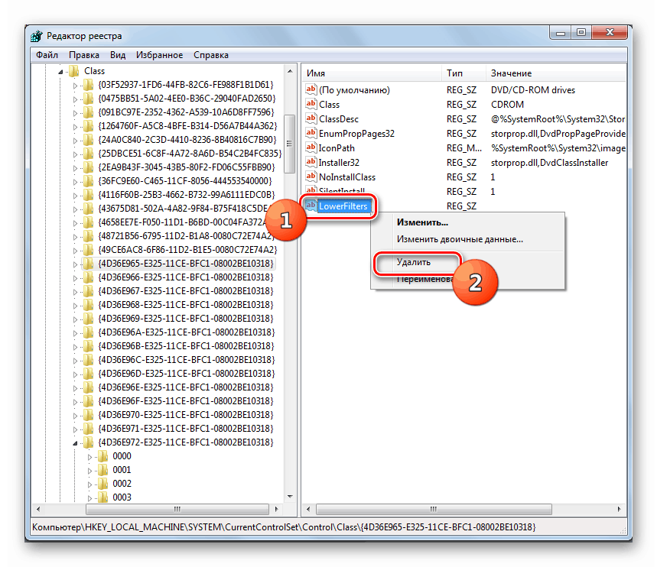Click folder icon of {091BC97E-2352-4362-A539-10A6D8FF7596}

(x=88, y=112)
